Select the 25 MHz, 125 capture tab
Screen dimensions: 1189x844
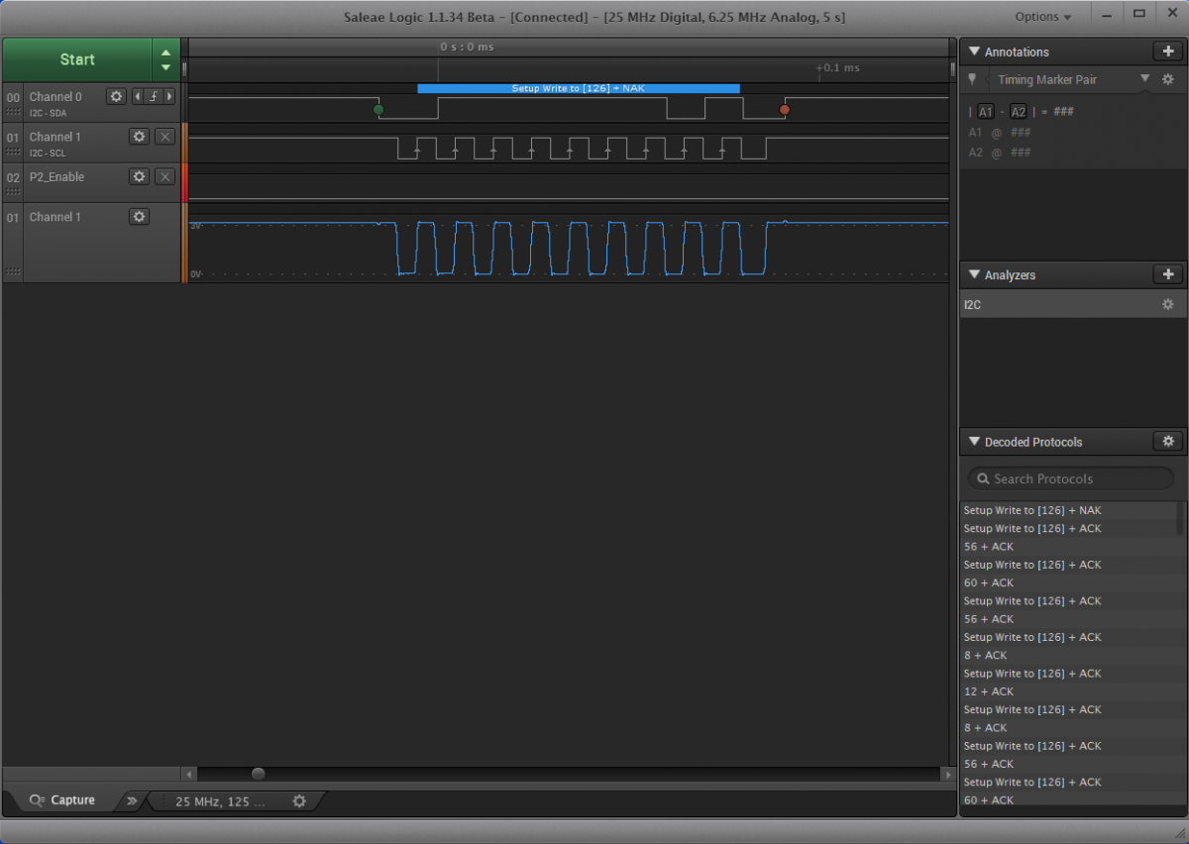221,800
